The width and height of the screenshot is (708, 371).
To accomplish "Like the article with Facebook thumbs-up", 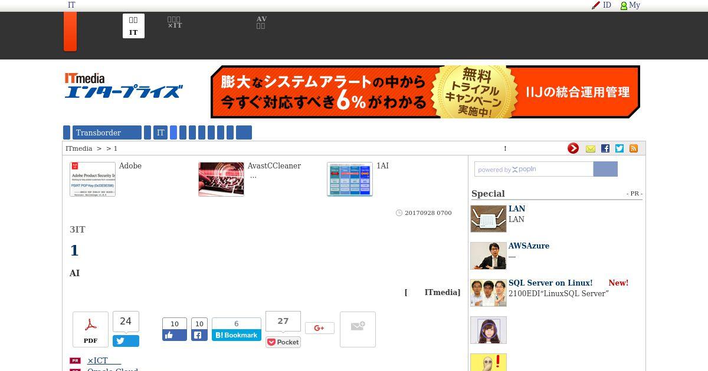I will [175, 335].
